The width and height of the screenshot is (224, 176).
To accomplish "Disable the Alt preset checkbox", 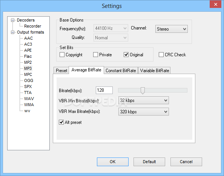I will point(61,122).
